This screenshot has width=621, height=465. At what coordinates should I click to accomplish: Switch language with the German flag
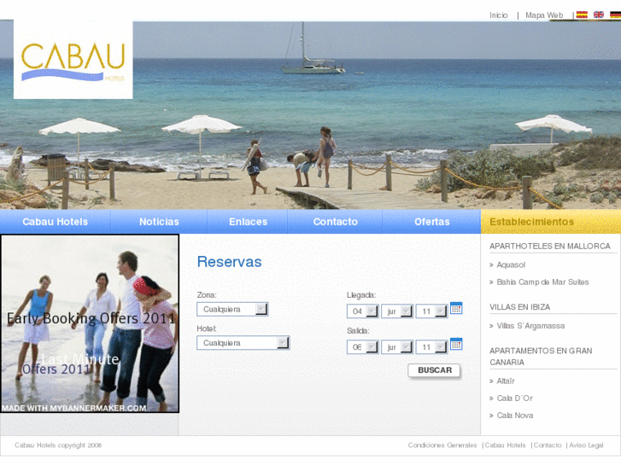click(616, 15)
